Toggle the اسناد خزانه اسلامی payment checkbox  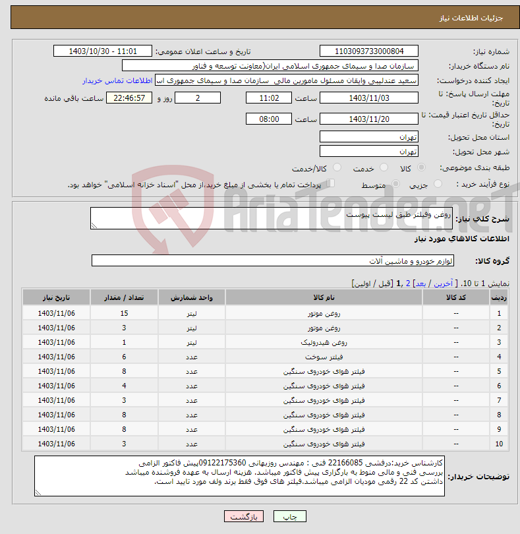[x=330, y=183]
